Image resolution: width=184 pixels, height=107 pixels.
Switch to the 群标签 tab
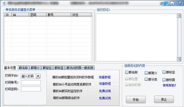click(59, 68)
